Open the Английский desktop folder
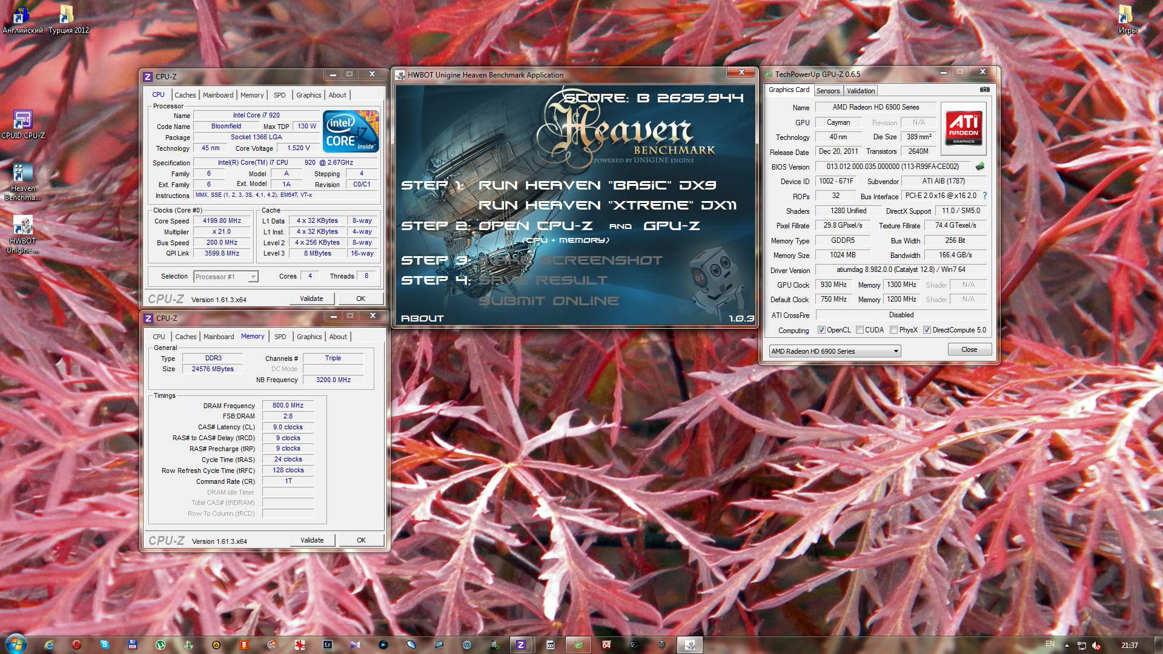Screen dimensions: 1163x654 click(22, 19)
